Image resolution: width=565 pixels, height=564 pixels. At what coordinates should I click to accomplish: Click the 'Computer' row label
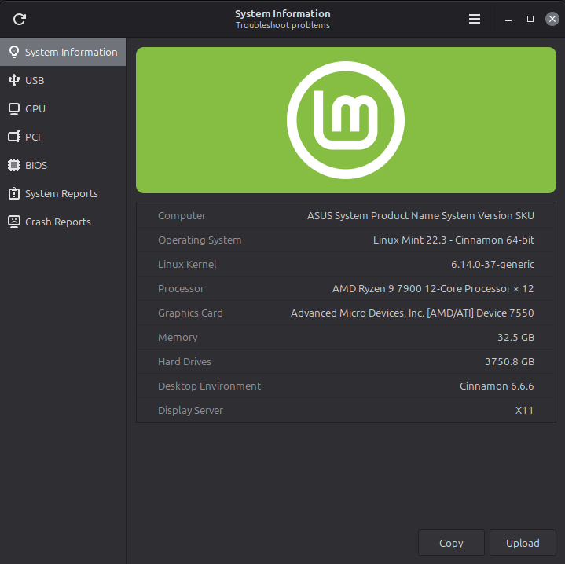pyautogui.click(x=182, y=215)
